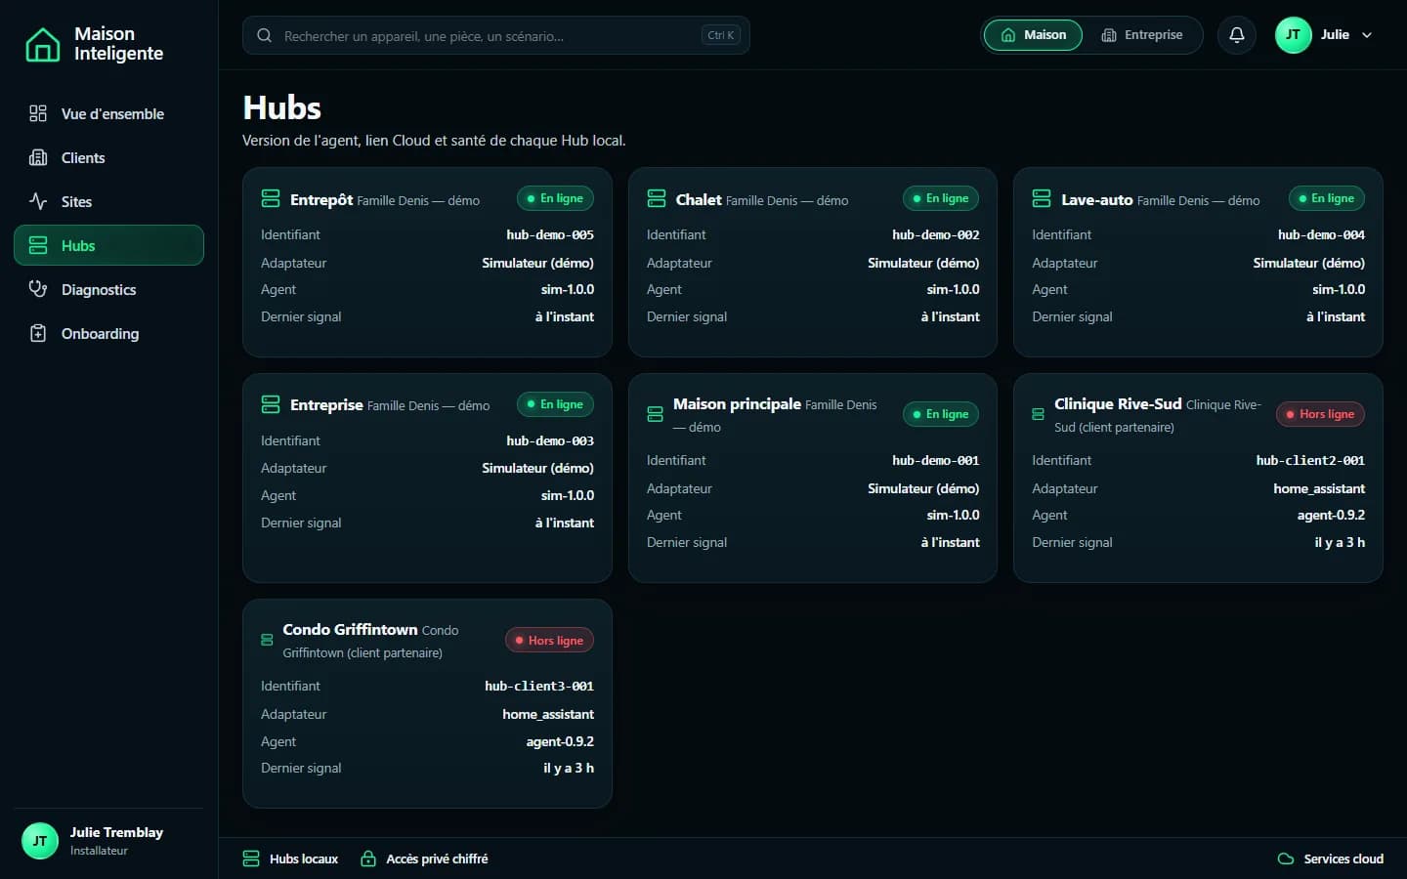
Task: Click En ligne badge on Entrepôt card
Action: click(x=555, y=198)
